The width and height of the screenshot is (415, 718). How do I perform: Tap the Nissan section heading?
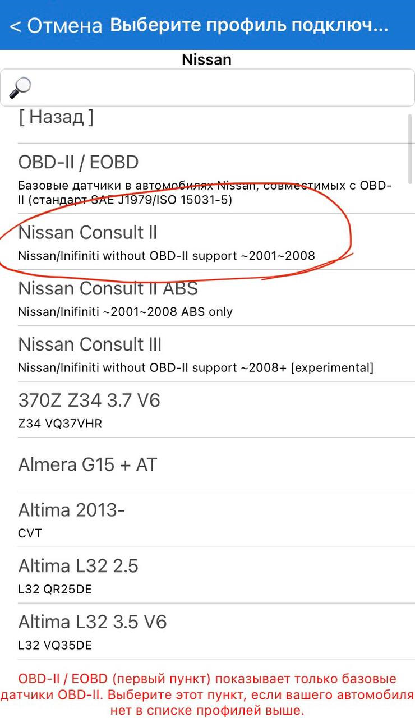tap(206, 59)
